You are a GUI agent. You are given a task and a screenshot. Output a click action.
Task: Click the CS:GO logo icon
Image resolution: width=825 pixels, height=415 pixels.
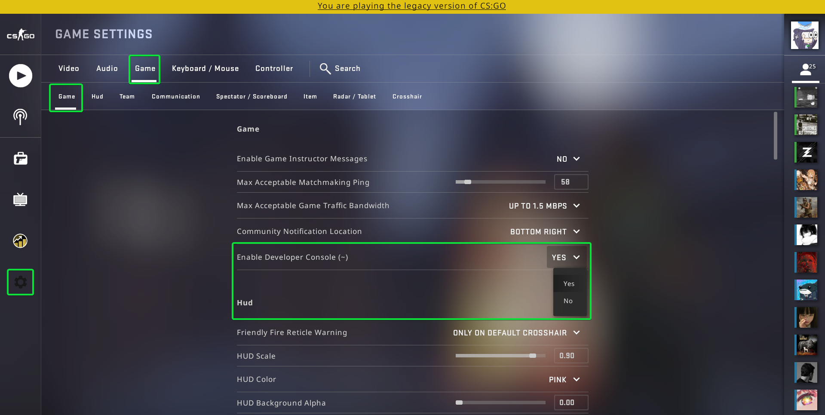20,34
